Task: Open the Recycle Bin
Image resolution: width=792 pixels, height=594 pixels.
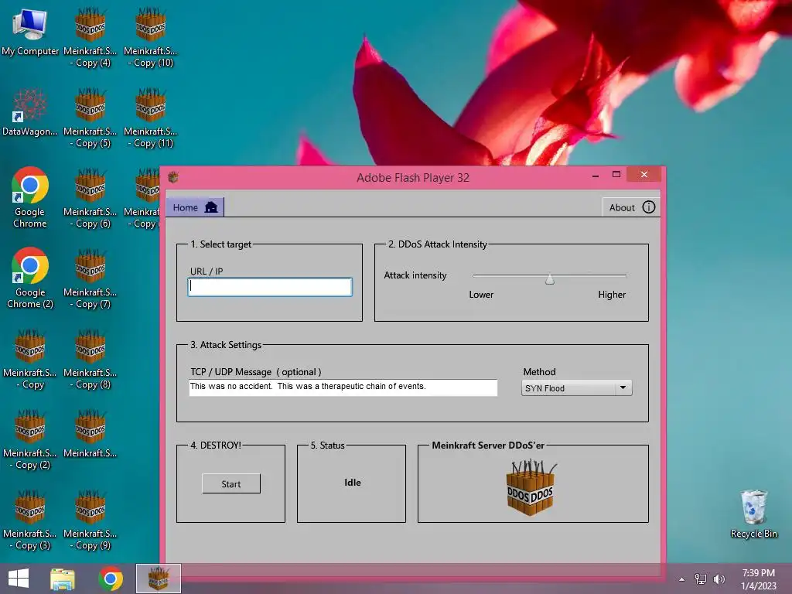Action: coord(753,514)
